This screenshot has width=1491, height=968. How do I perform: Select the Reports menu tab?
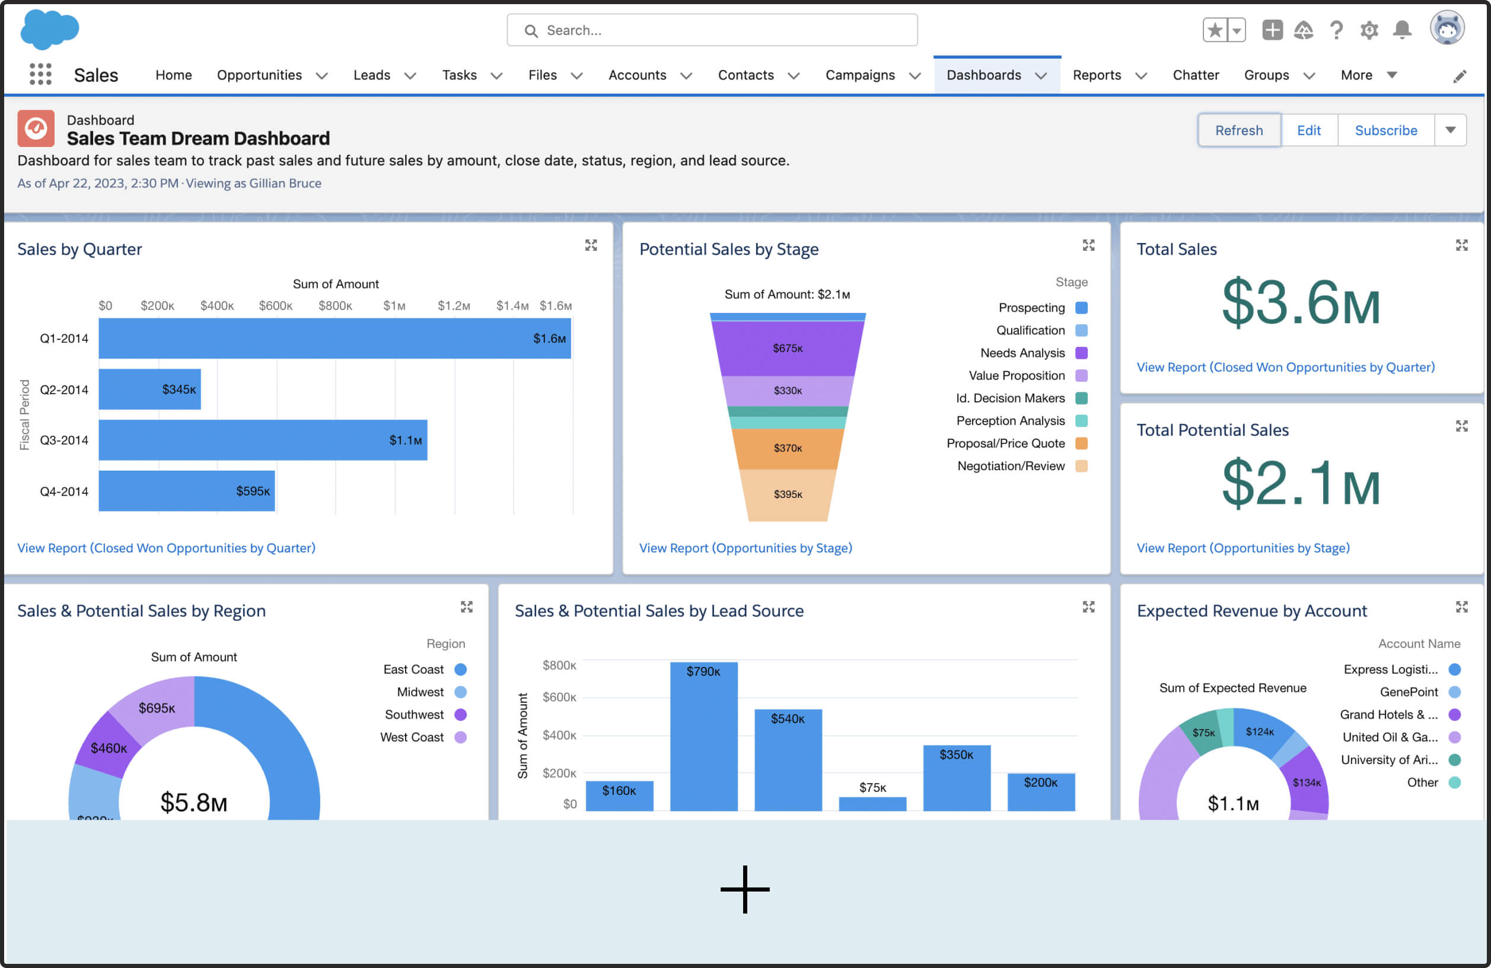(1097, 74)
